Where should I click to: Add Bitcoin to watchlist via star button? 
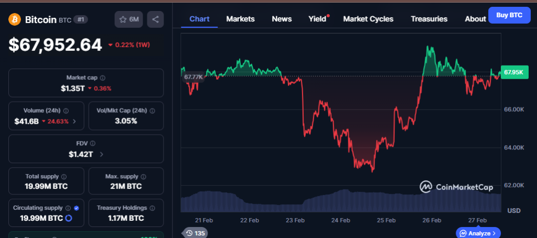(128, 19)
